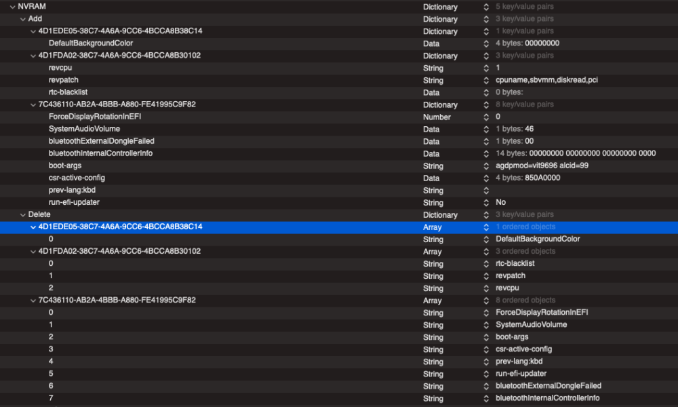This screenshot has height=407, width=678.
Task: Click the Delete entry value rtc-blacklist
Action: pyautogui.click(x=515, y=263)
